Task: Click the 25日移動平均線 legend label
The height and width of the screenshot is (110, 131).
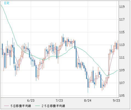Action: (x=53, y=106)
